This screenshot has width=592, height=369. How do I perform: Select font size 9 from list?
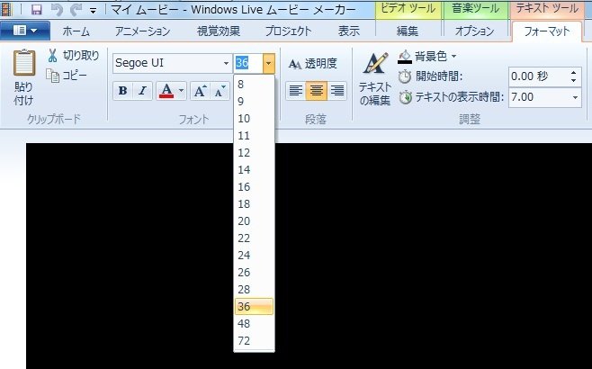point(254,102)
